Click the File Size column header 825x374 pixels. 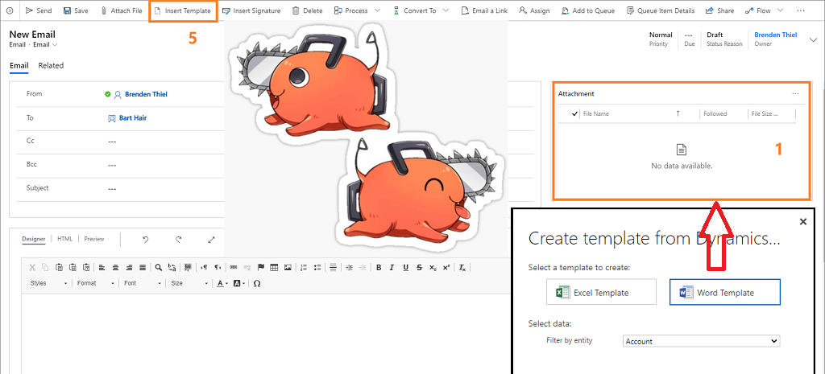point(765,113)
